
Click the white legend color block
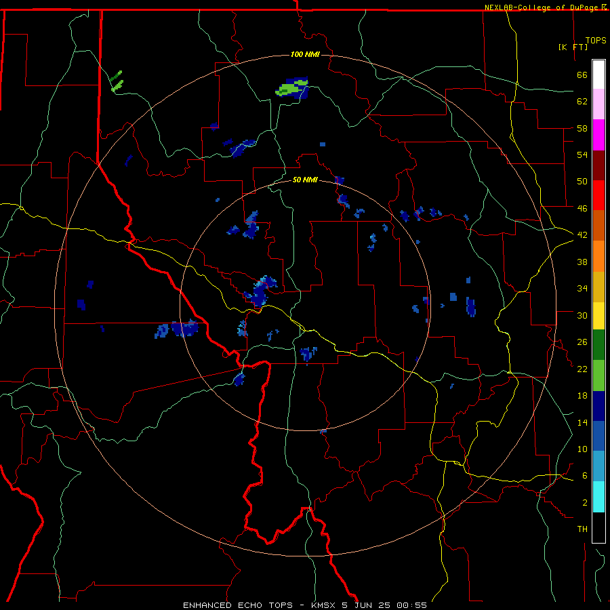click(598, 75)
